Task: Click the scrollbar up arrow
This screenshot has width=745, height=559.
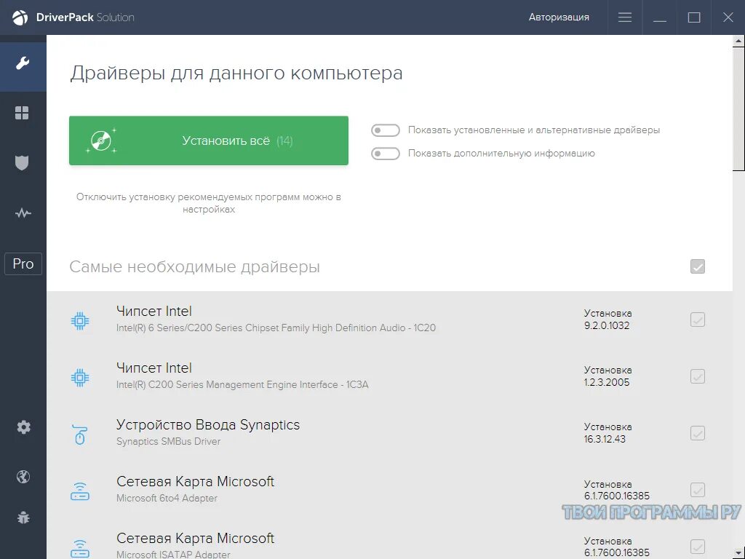Action: click(739, 41)
